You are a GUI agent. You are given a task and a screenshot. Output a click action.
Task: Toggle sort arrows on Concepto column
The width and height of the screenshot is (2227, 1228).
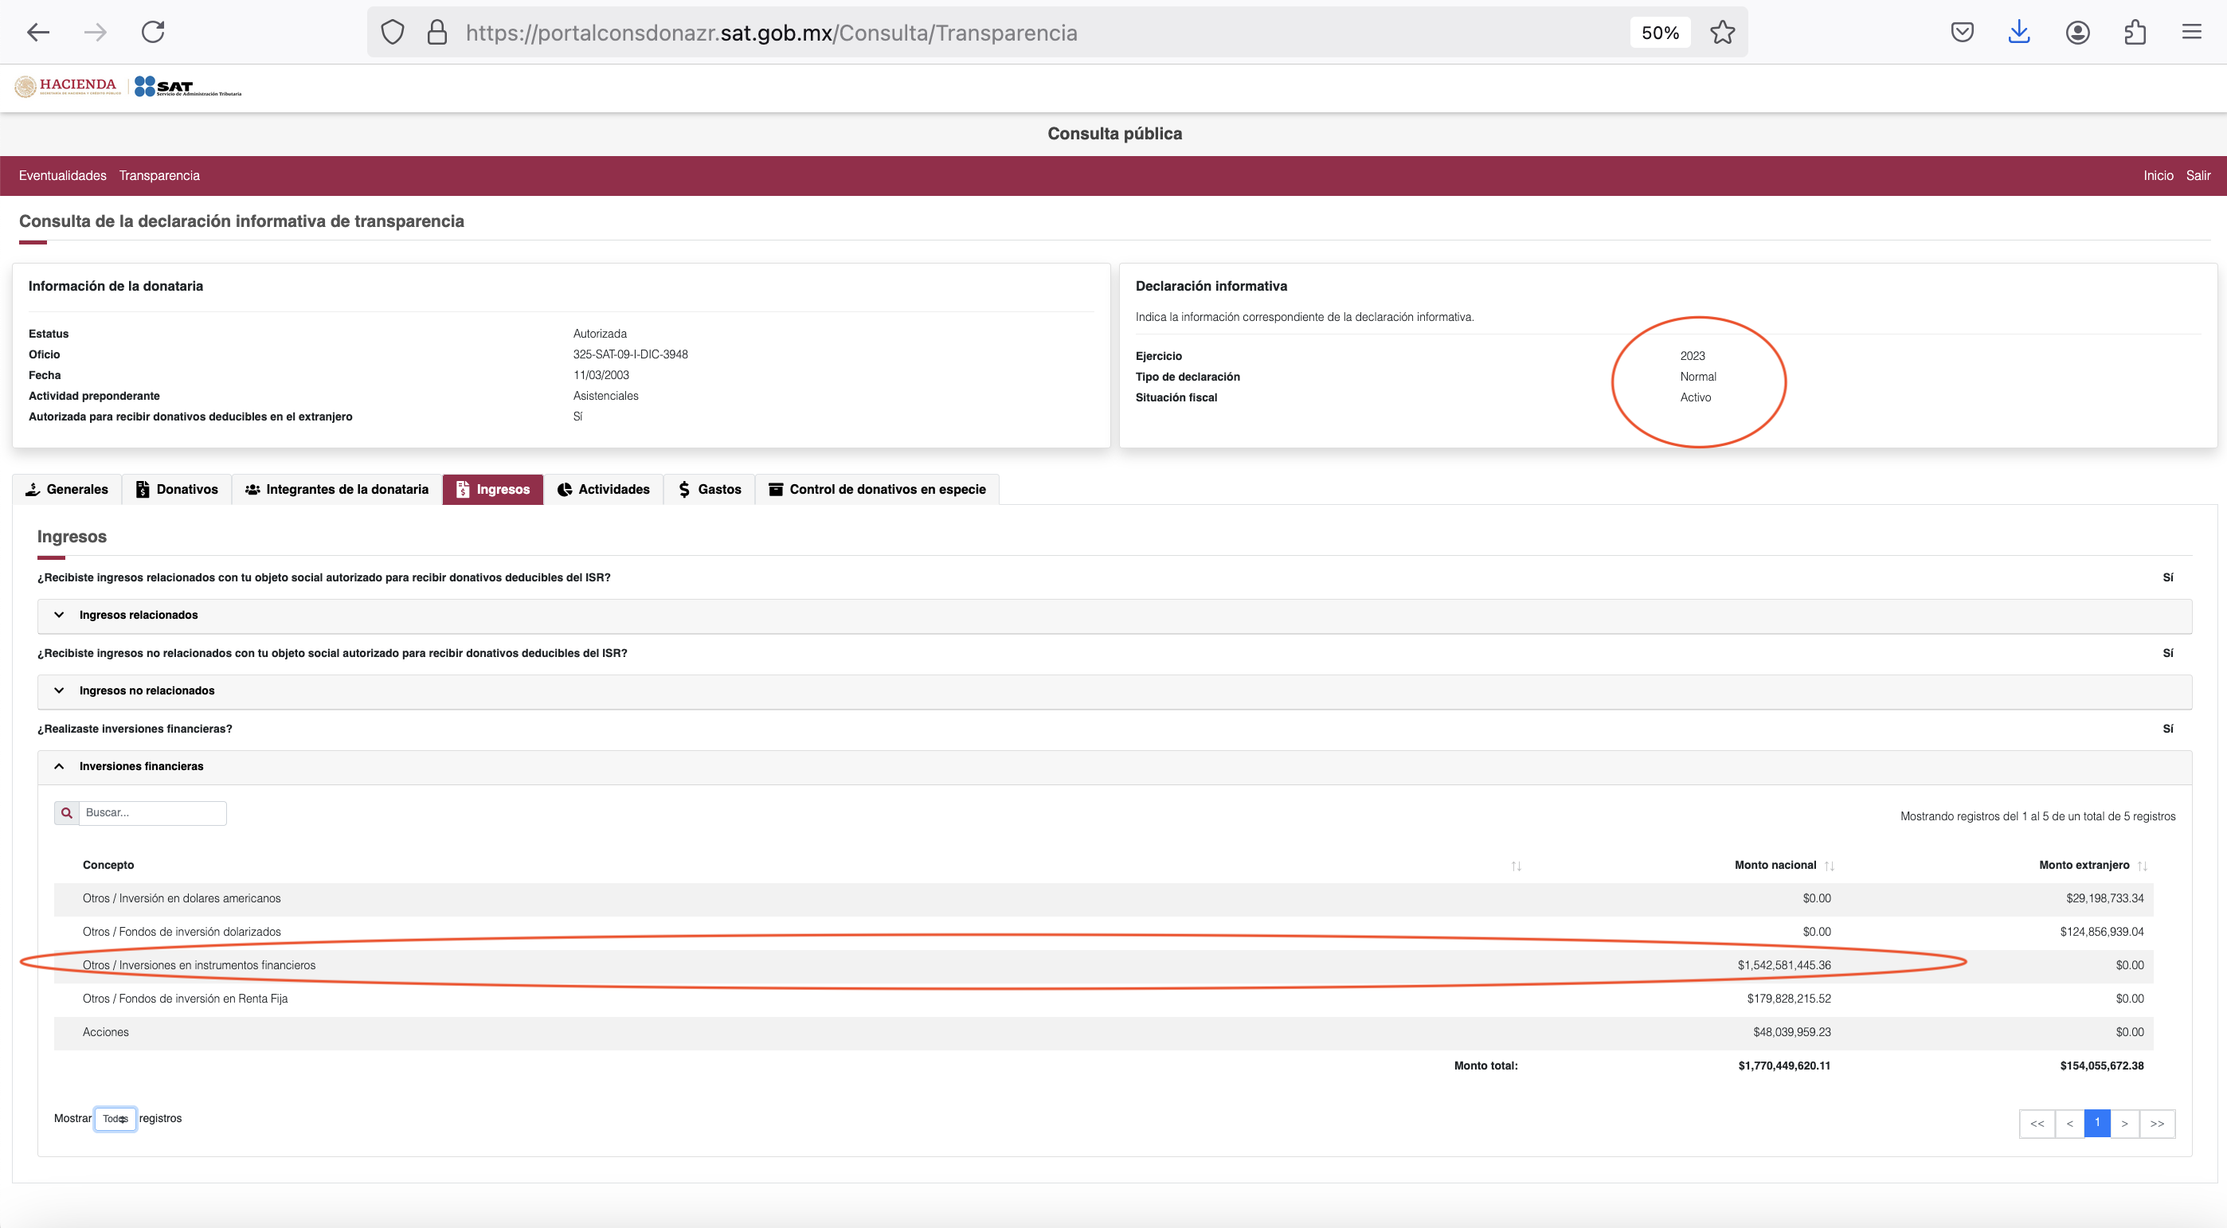coord(1516,866)
